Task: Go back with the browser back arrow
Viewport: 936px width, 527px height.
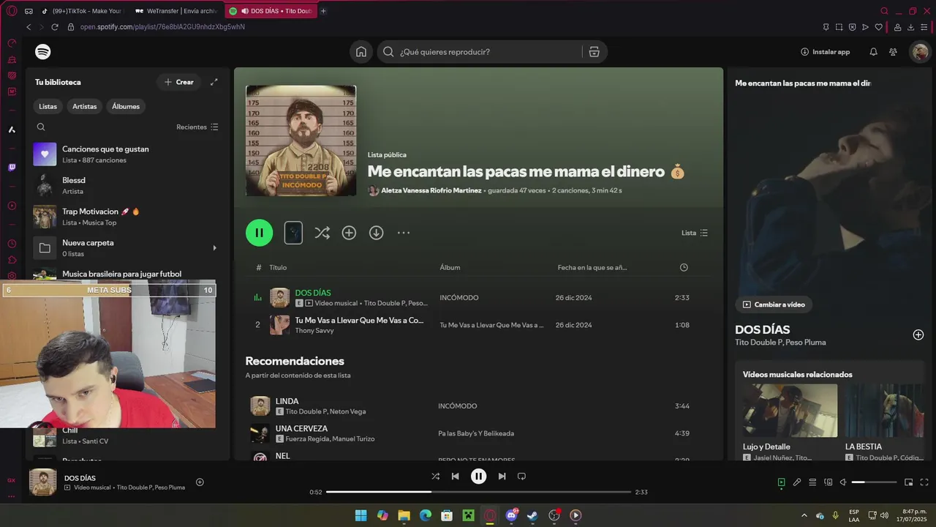Action: pyautogui.click(x=29, y=27)
